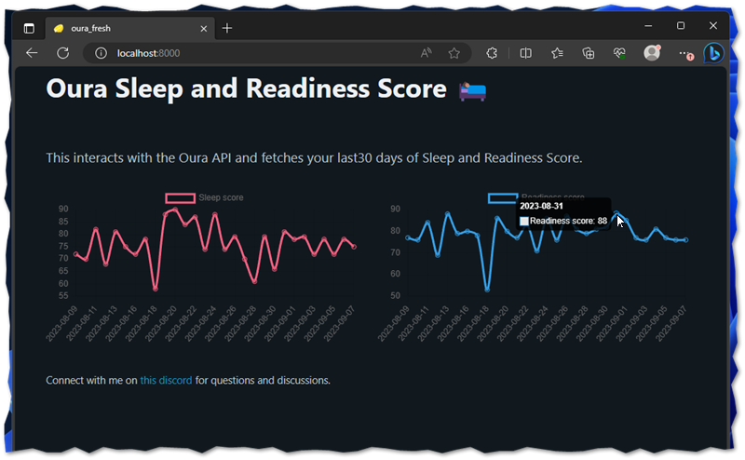The image size is (745, 460).
Task: Open Settings and more ellipsis menu
Action: [x=684, y=53]
